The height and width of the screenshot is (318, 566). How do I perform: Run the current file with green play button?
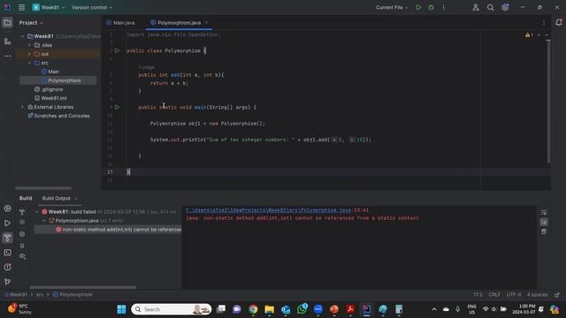point(418,7)
